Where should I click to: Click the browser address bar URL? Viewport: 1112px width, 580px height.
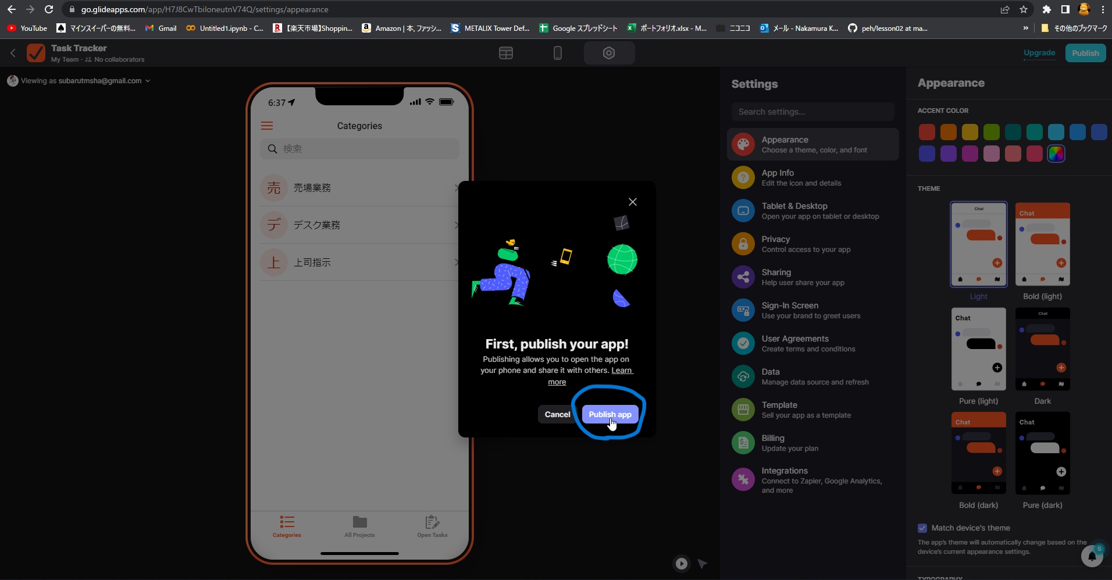point(205,9)
